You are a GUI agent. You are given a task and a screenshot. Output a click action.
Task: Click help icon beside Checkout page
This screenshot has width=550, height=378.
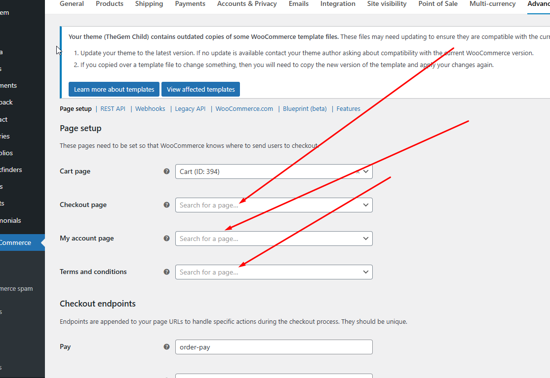[166, 205]
